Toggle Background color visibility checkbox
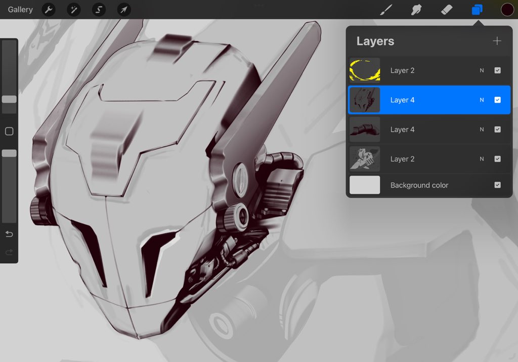 pyautogui.click(x=498, y=185)
